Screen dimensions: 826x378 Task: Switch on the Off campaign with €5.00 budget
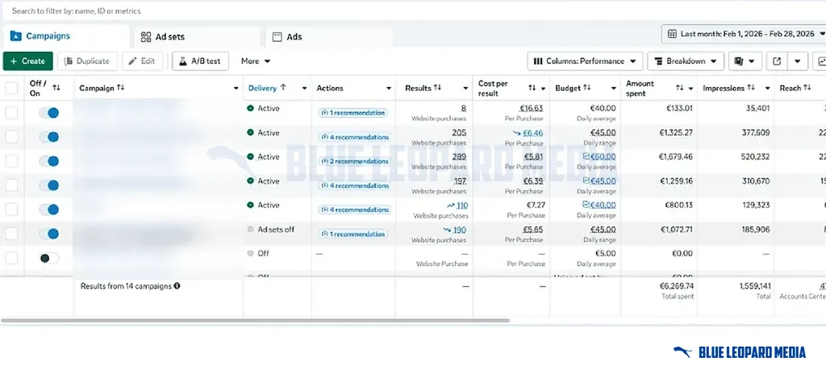point(49,258)
